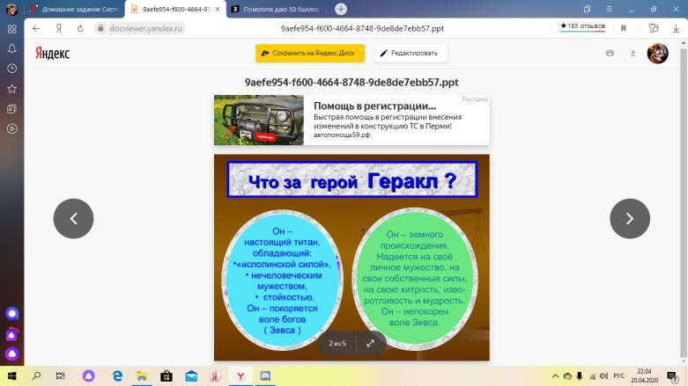
Task: Expand the presentation to fullscreen
Action: 370,343
